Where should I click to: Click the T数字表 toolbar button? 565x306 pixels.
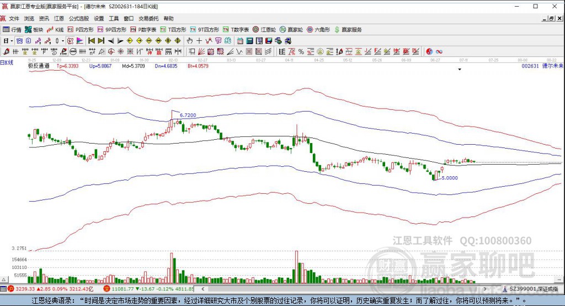pos(236,29)
